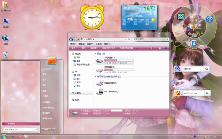
Task: Open 控制面板 from Start menu
Action: pyautogui.click(x=46, y=102)
